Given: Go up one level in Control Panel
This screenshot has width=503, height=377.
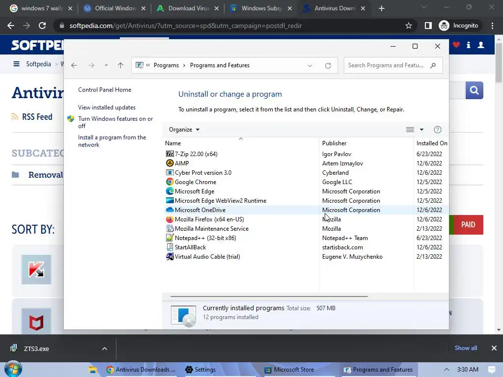Looking at the screenshot, I should (x=121, y=65).
